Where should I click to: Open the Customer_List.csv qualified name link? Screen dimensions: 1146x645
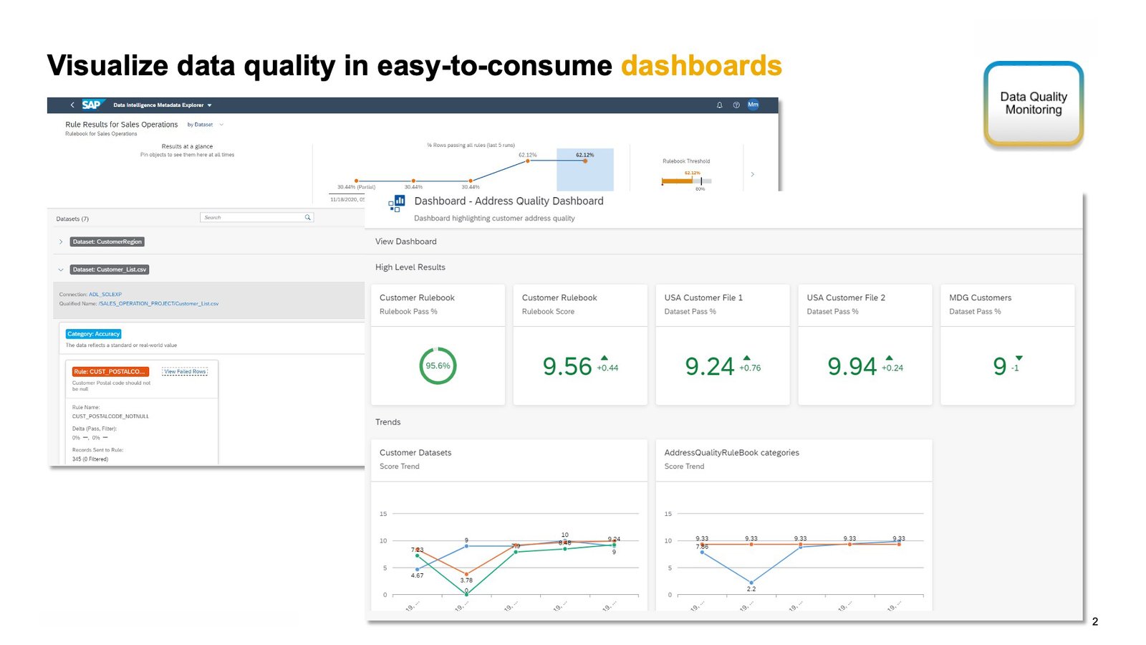click(x=158, y=304)
